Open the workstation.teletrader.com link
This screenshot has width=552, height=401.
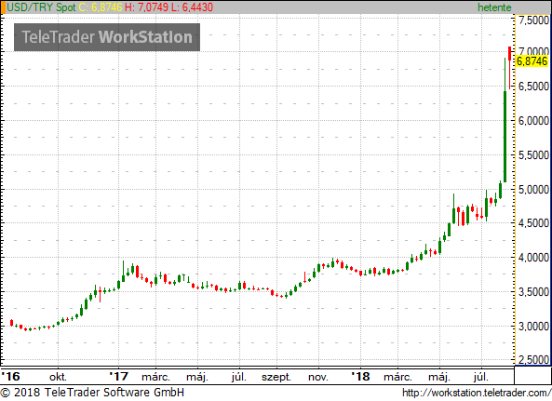(x=477, y=393)
